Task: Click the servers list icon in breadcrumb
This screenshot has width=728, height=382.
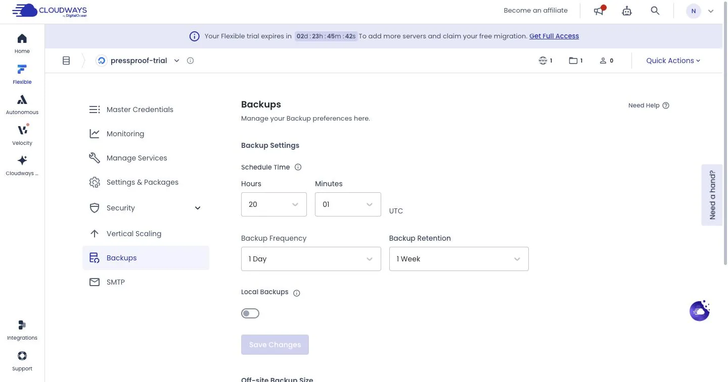Action: point(66,61)
